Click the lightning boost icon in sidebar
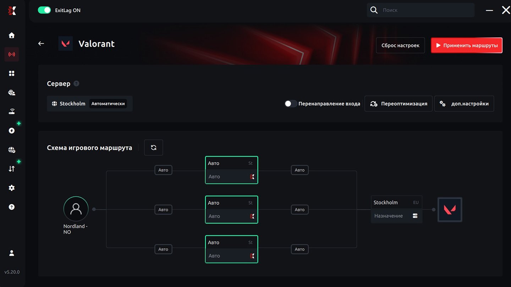The image size is (511, 287). pyautogui.click(x=12, y=130)
